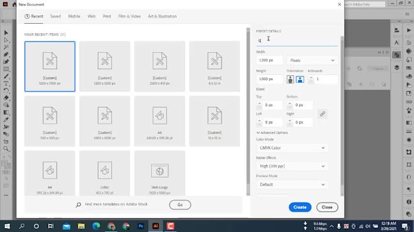
Task: Open the Color Mode CMYK dropdown
Action: 292,148
